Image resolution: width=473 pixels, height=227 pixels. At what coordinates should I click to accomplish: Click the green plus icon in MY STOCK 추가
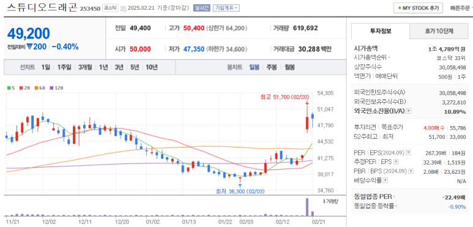(400, 8)
